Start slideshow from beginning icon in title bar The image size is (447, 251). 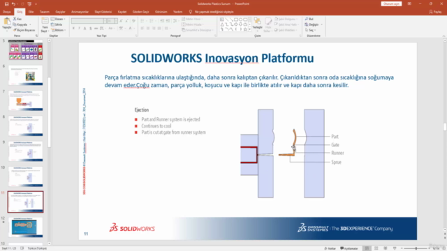click(29, 4)
